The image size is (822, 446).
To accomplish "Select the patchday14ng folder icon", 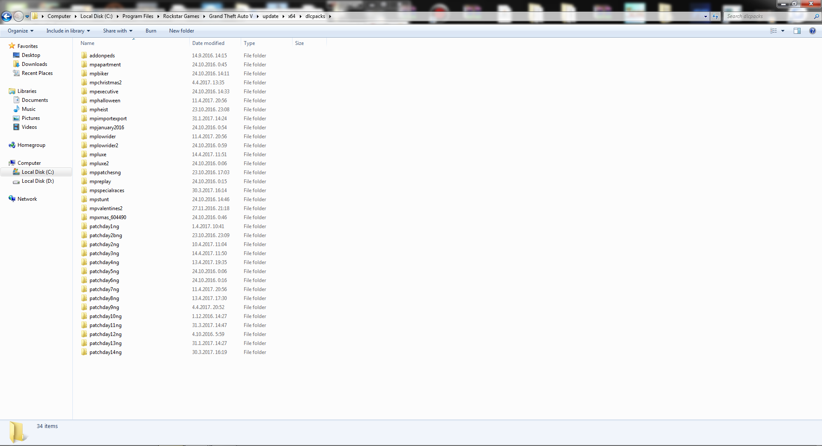I will 84,352.
